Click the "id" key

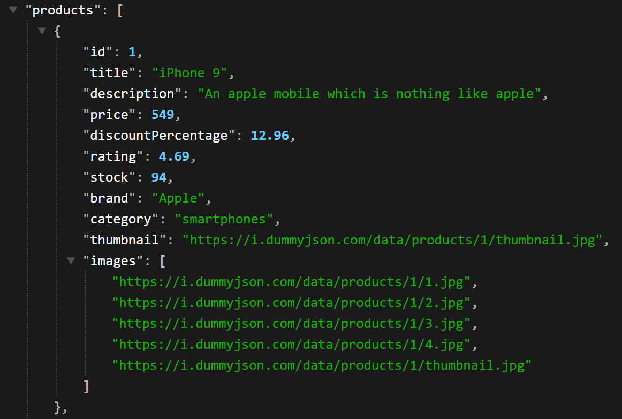(97, 51)
